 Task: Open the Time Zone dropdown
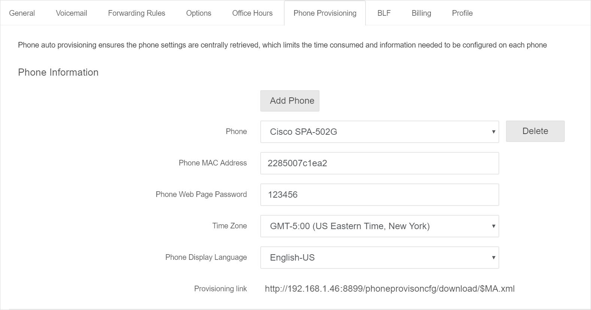click(379, 226)
